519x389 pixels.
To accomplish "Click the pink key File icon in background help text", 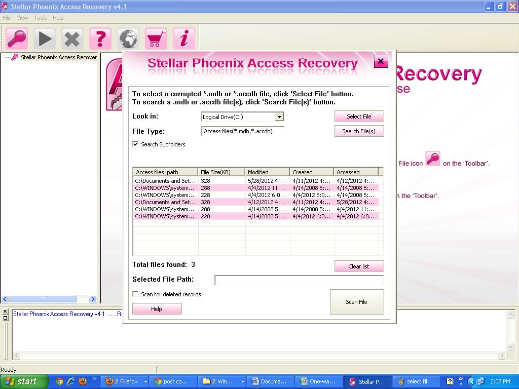I will (433, 159).
